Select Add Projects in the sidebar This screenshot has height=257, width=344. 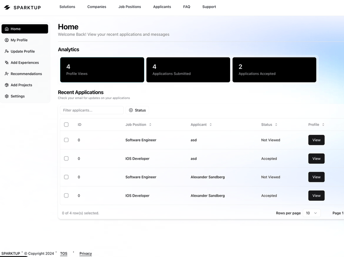click(25, 85)
